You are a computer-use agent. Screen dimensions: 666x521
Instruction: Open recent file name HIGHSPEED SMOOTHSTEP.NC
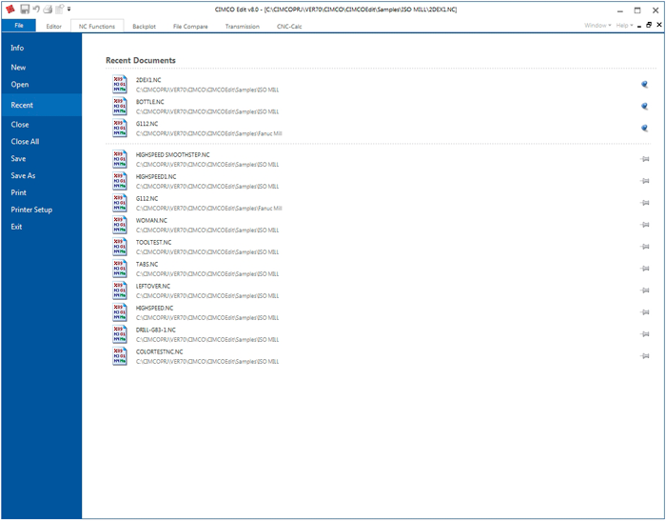(x=172, y=155)
